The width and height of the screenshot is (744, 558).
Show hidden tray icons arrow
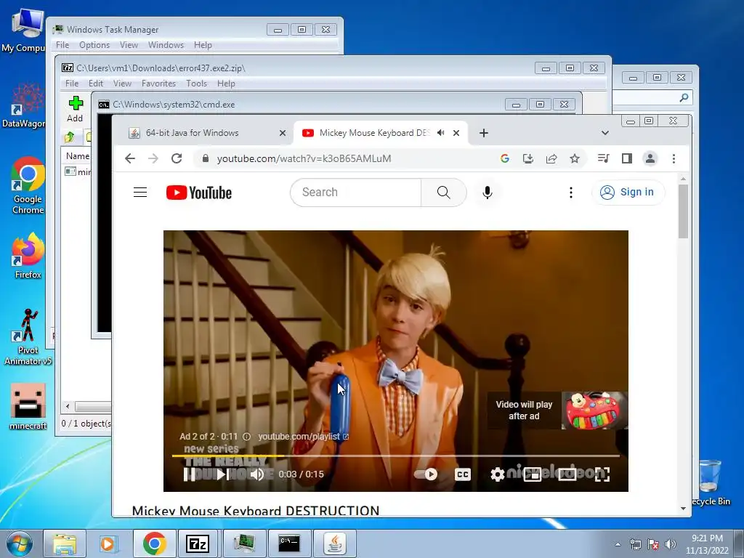[x=618, y=544]
